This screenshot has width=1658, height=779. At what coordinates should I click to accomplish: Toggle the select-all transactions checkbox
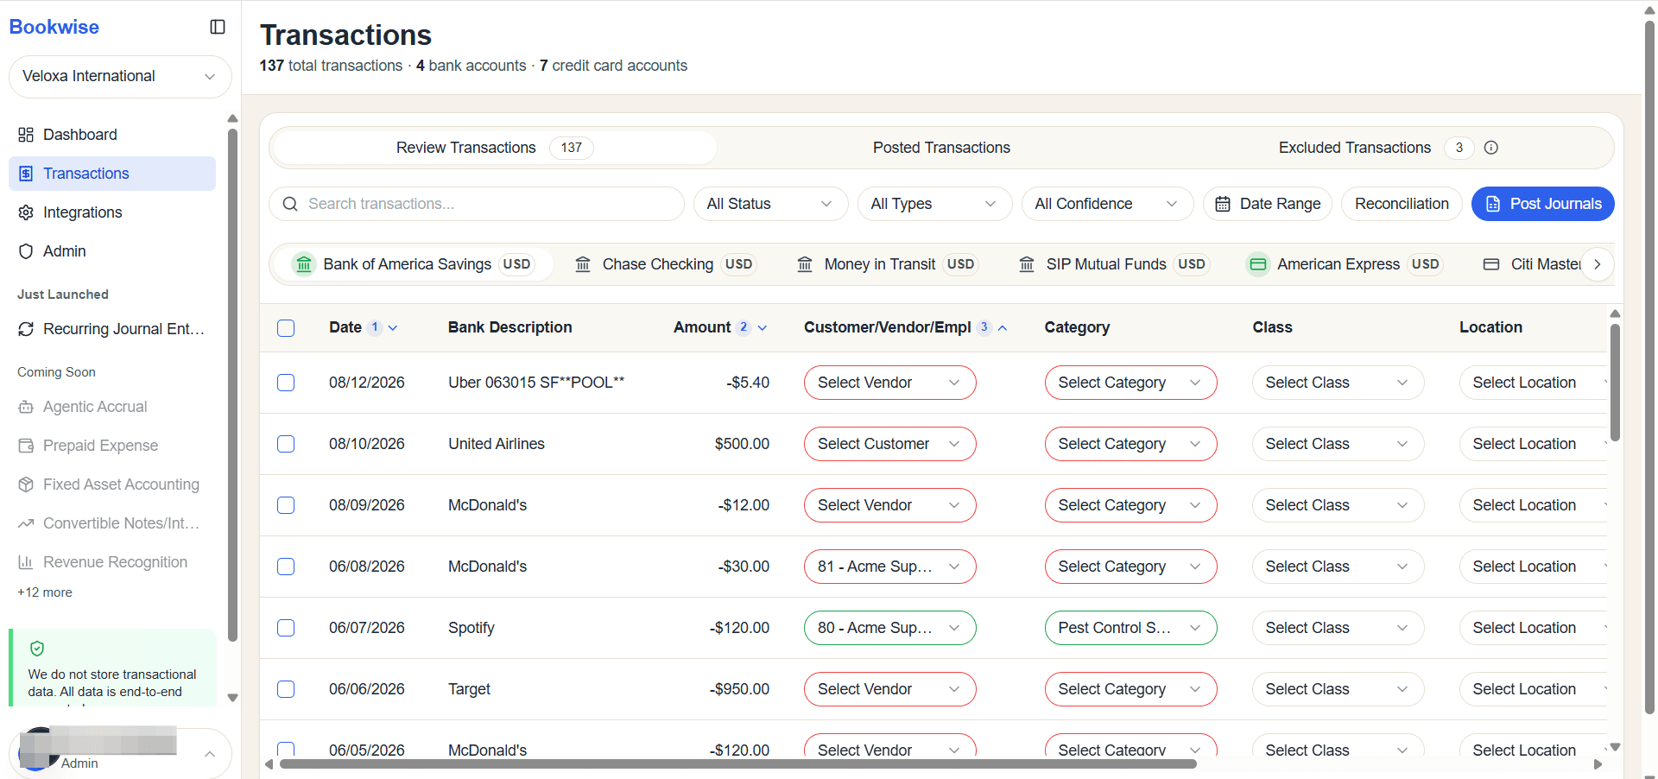(286, 328)
